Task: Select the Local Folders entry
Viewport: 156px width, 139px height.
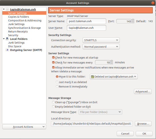Action: click(x=19, y=39)
